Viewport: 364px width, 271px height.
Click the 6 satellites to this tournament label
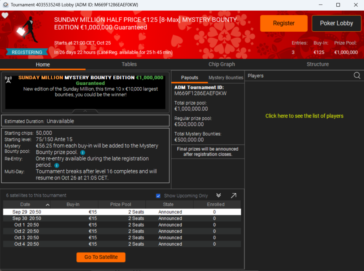click(x=36, y=196)
